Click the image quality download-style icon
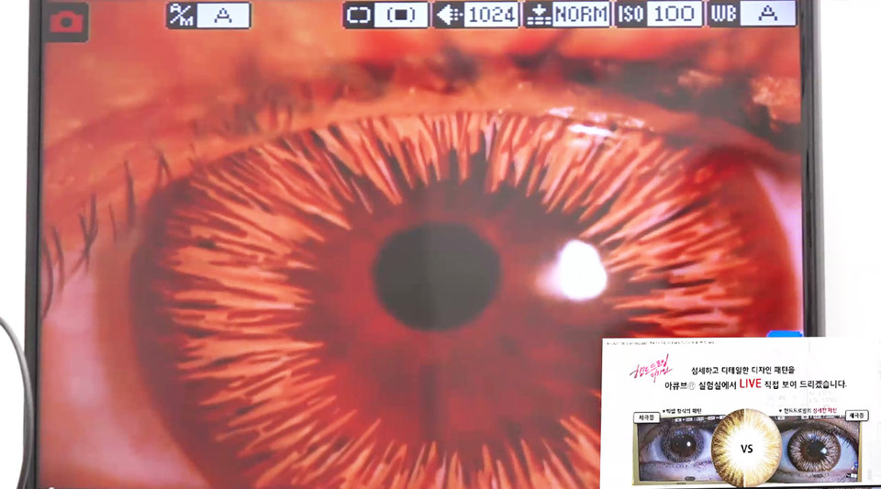The width and height of the screenshot is (881, 489). pyautogui.click(x=539, y=15)
